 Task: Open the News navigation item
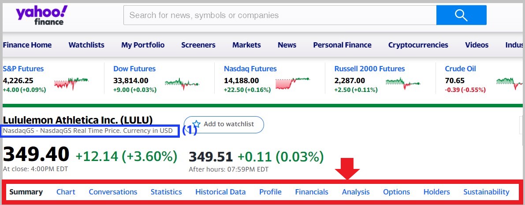(287, 45)
